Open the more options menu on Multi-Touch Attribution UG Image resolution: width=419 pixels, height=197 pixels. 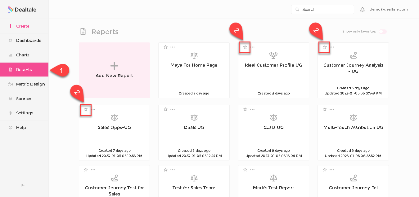point(332,109)
